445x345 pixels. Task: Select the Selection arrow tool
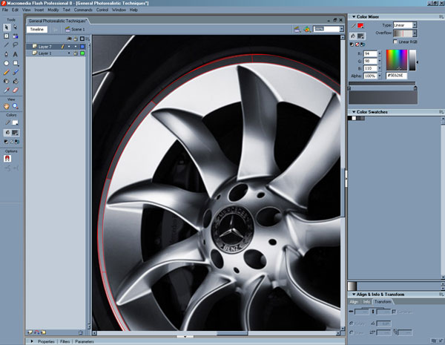coord(7,27)
